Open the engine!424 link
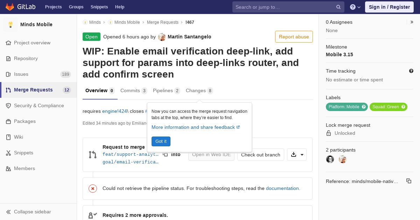 tap(114, 111)
